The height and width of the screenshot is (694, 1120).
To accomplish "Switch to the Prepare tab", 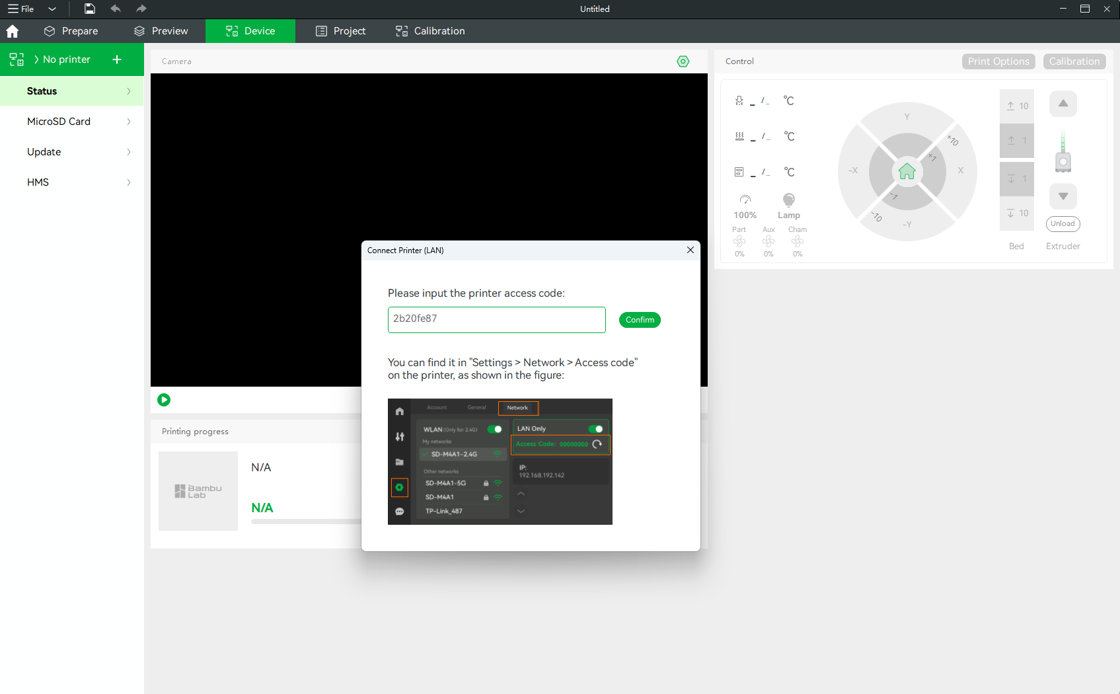I will (71, 31).
